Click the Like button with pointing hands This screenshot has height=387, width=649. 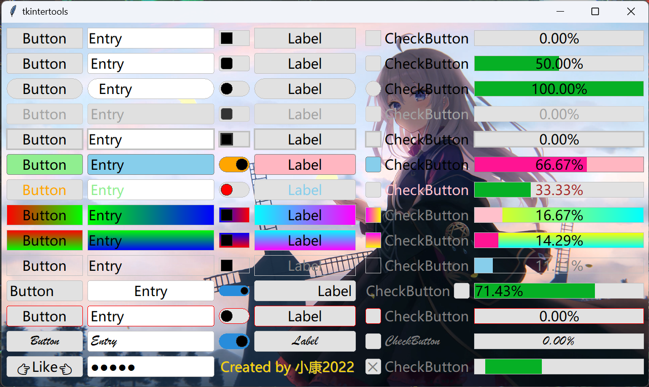(44, 367)
